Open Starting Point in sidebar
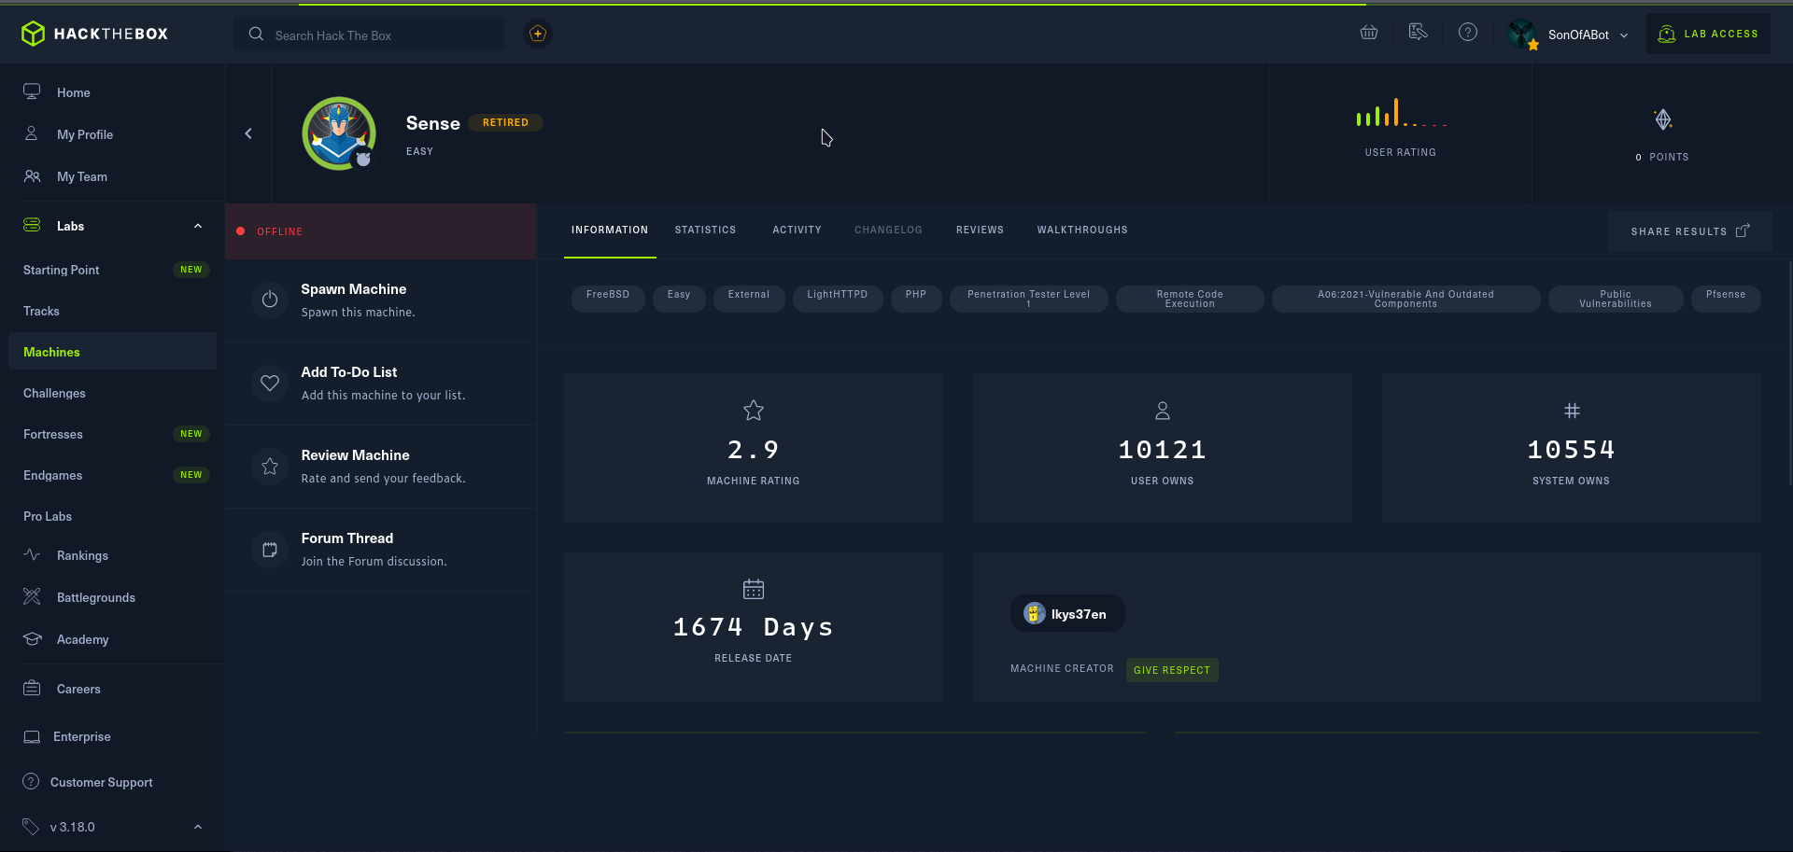 tap(62, 270)
